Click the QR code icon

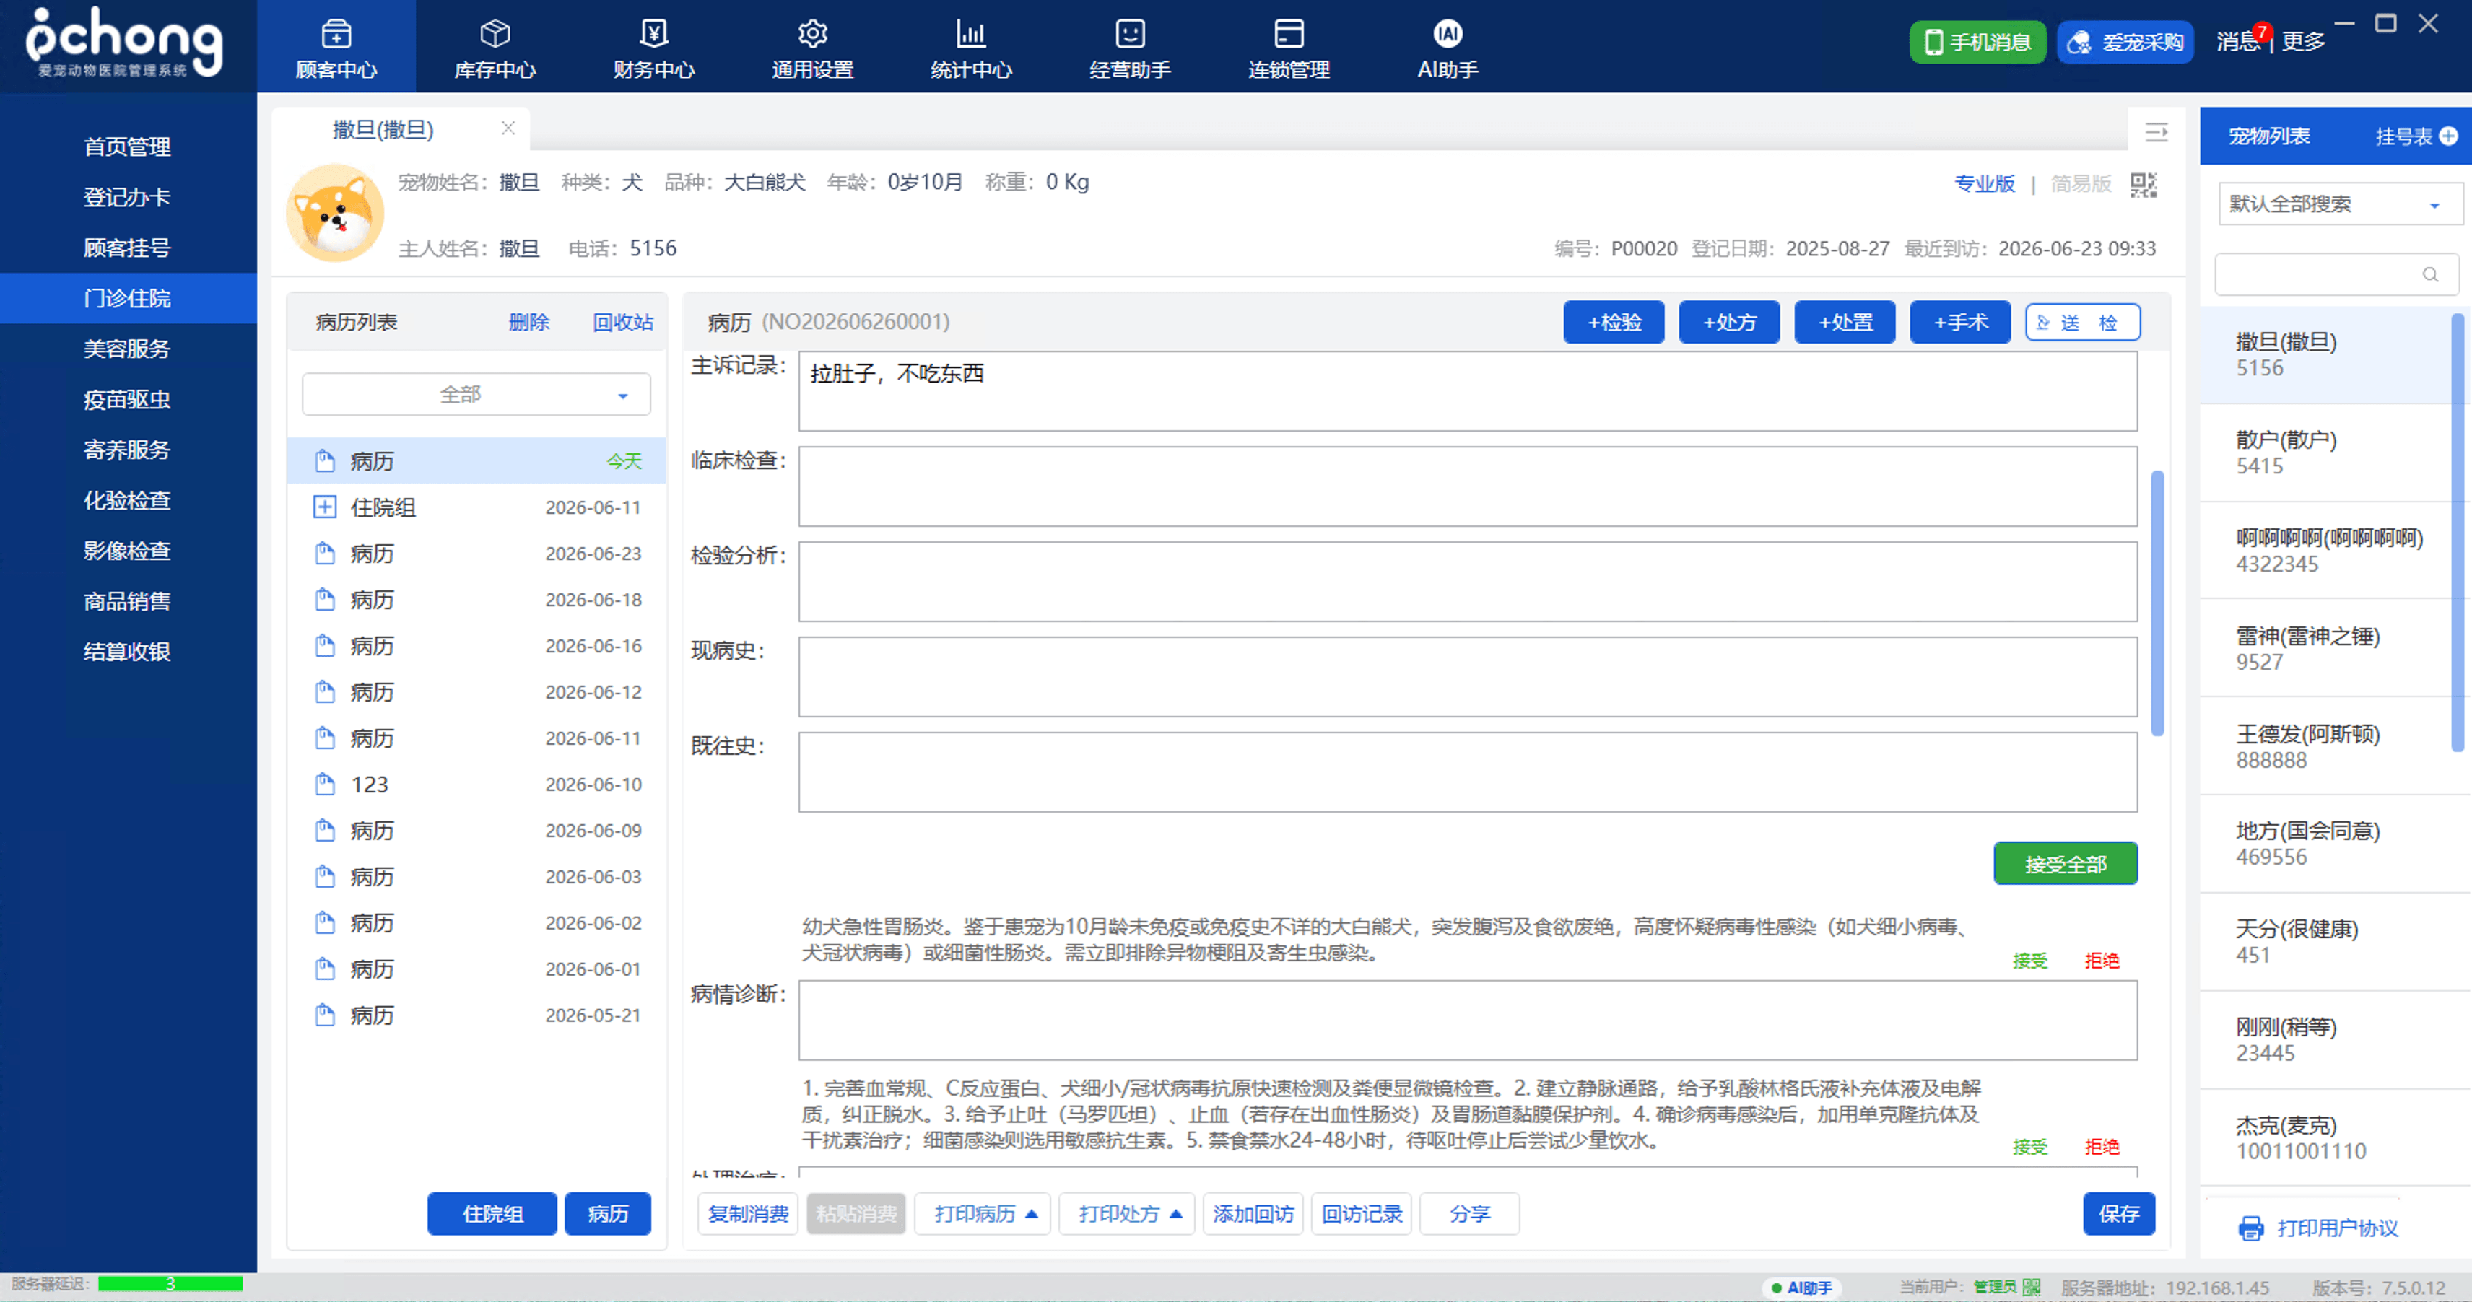click(x=2143, y=184)
